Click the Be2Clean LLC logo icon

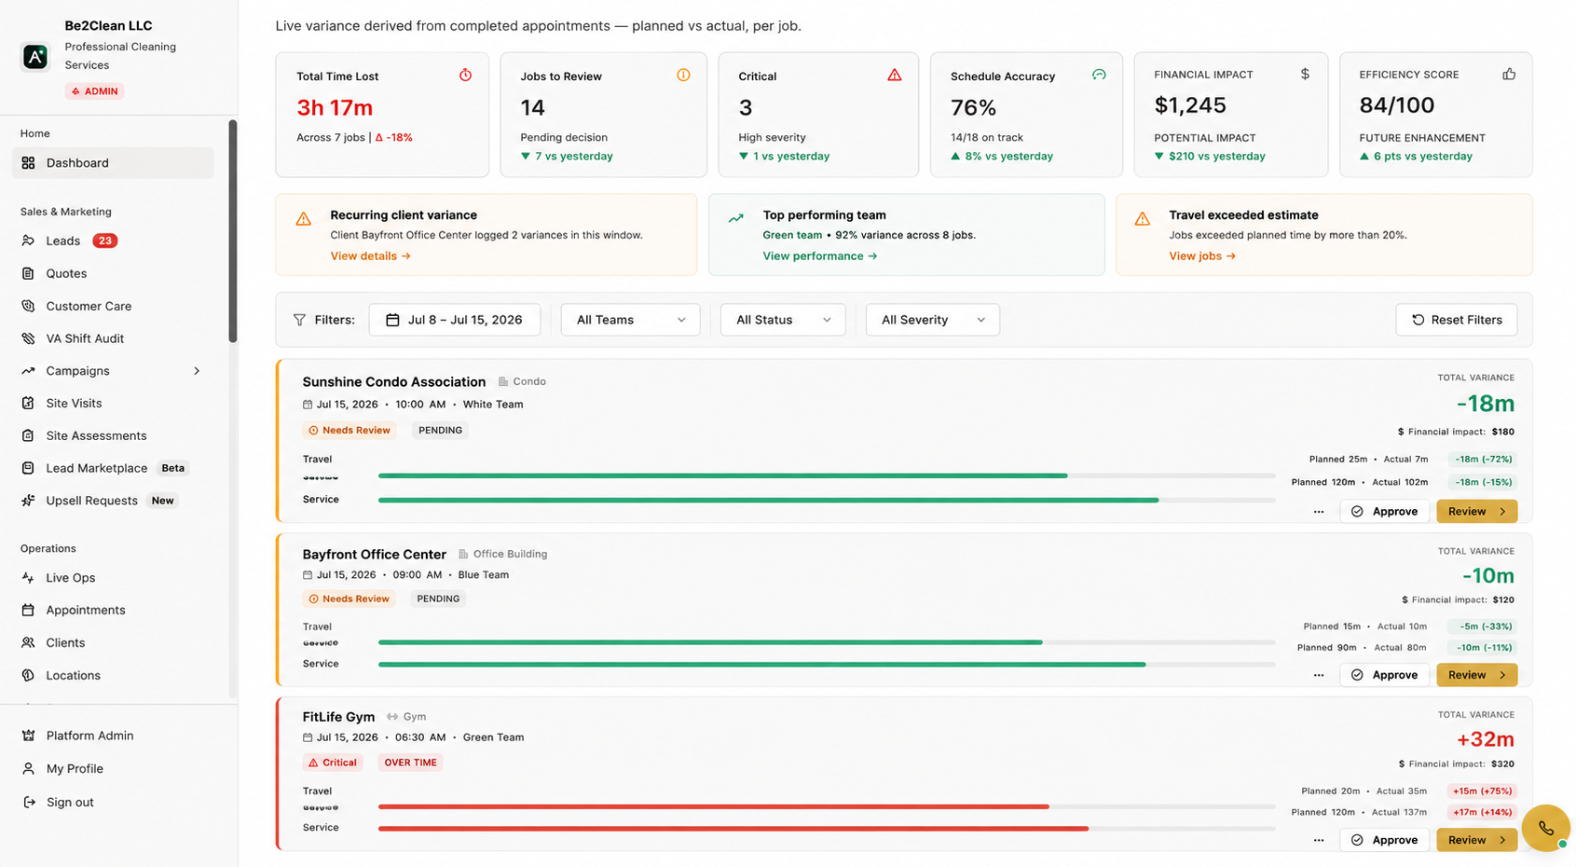click(35, 57)
